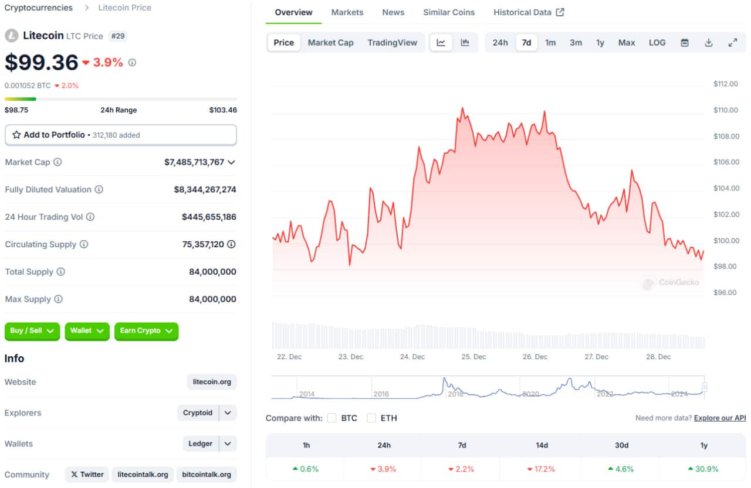The height and width of the screenshot is (488, 751).
Task: Open Ledger wallet link
Action: tap(200, 444)
